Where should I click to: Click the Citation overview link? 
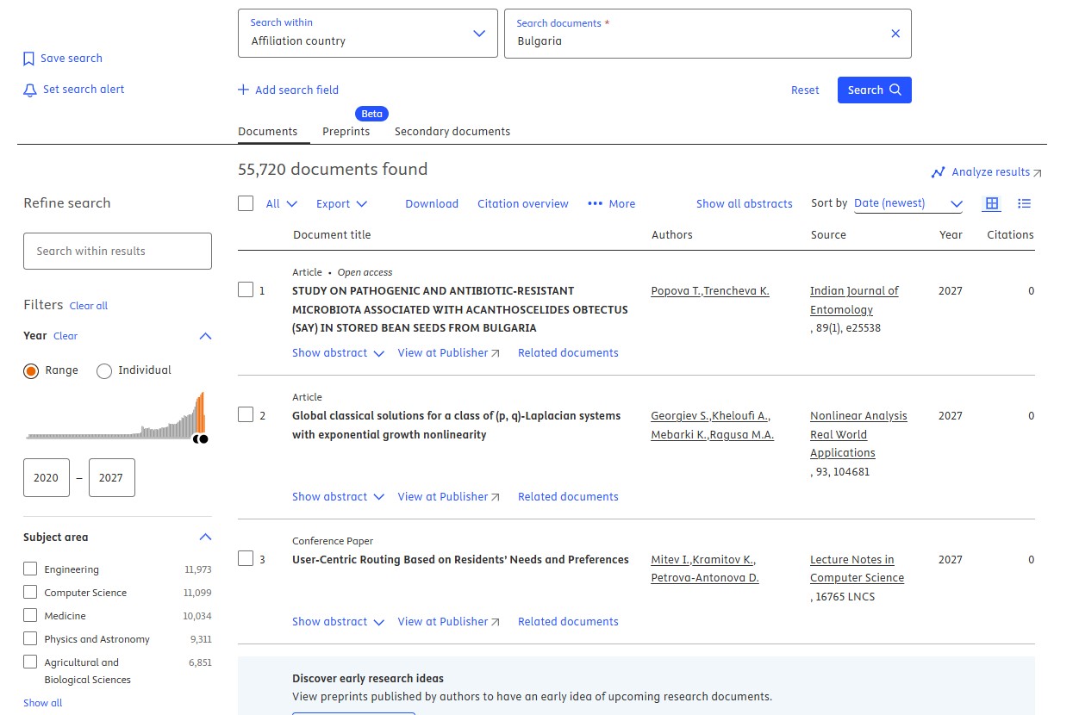click(523, 204)
